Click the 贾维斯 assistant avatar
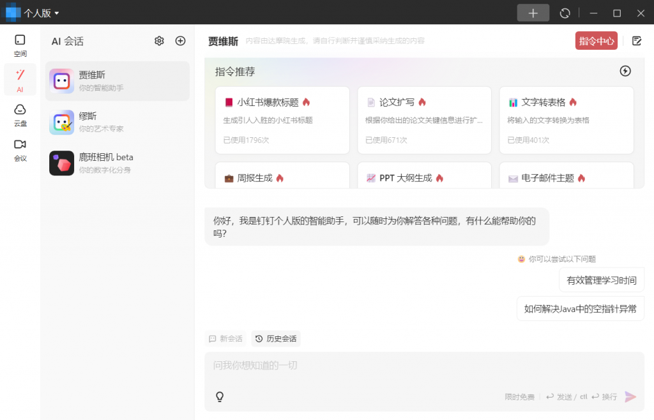The height and width of the screenshot is (420, 654). pos(62,81)
